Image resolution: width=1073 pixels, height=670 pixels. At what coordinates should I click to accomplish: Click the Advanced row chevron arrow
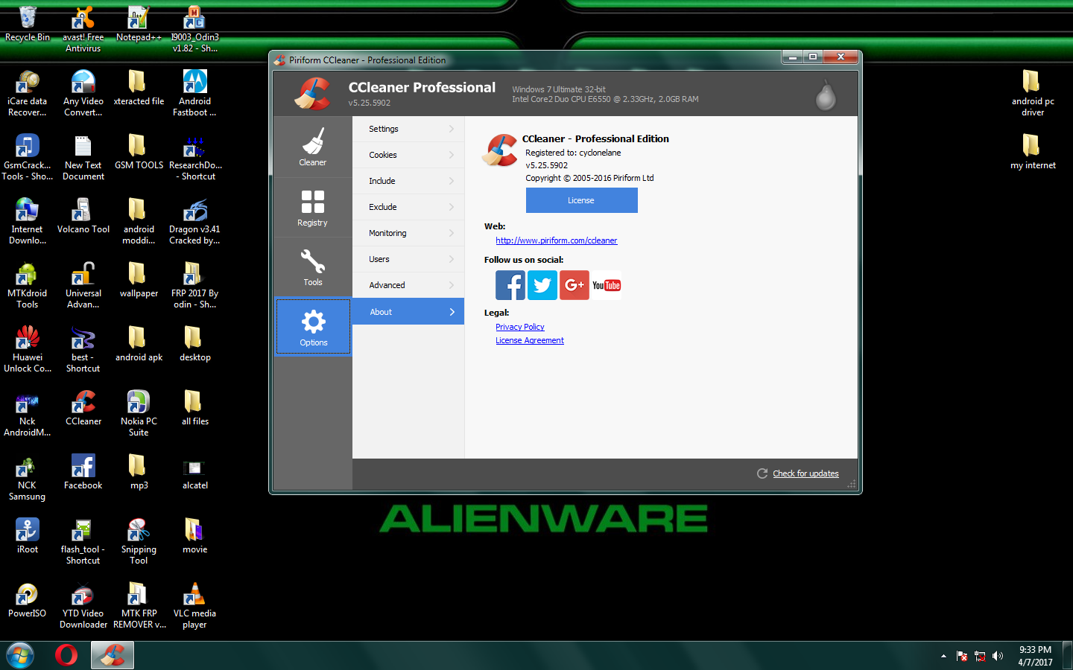click(x=452, y=285)
